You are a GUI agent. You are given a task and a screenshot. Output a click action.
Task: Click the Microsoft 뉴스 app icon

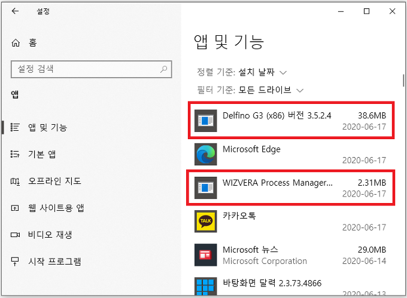[x=205, y=255]
